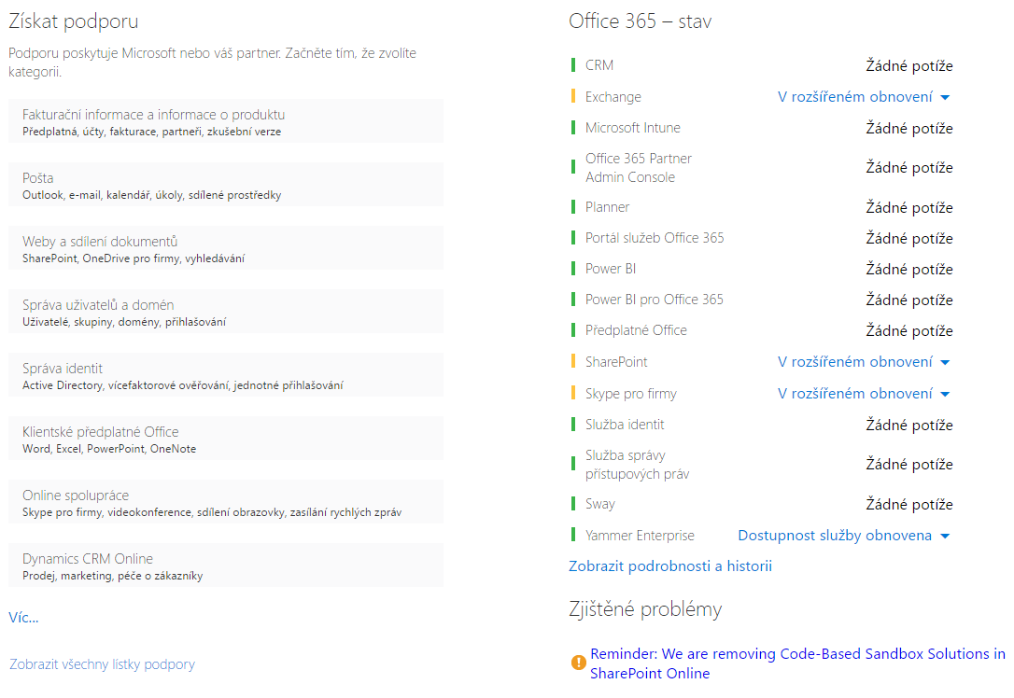Click the Sway service name
The height and width of the screenshot is (698, 1014).
pos(600,504)
